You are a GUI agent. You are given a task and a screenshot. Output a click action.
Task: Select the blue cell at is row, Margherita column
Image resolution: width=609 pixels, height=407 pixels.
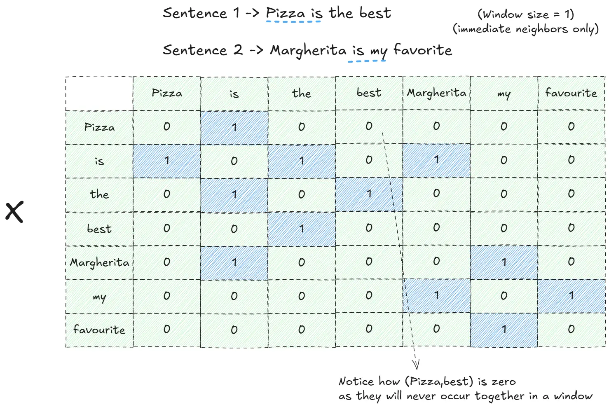[x=437, y=161]
